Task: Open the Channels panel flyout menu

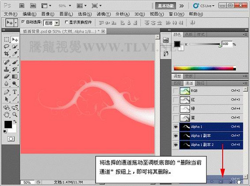Action: [x=245, y=83]
